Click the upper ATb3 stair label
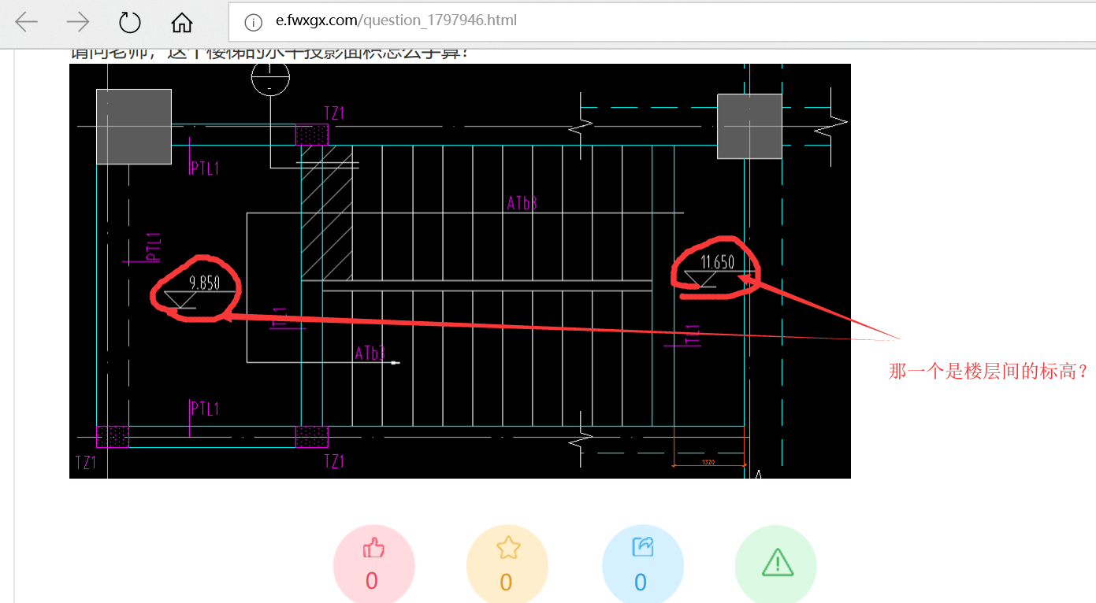1096x603 pixels. pos(522,203)
